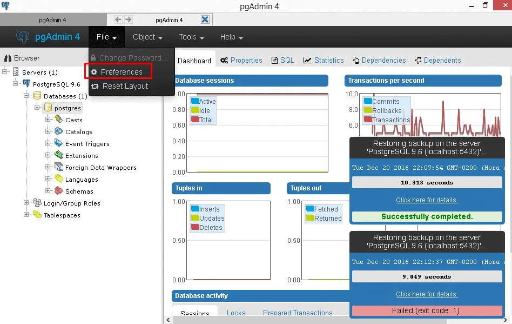Switch to the Dependencies tab
512x324 pixels.
coord(380,61)
